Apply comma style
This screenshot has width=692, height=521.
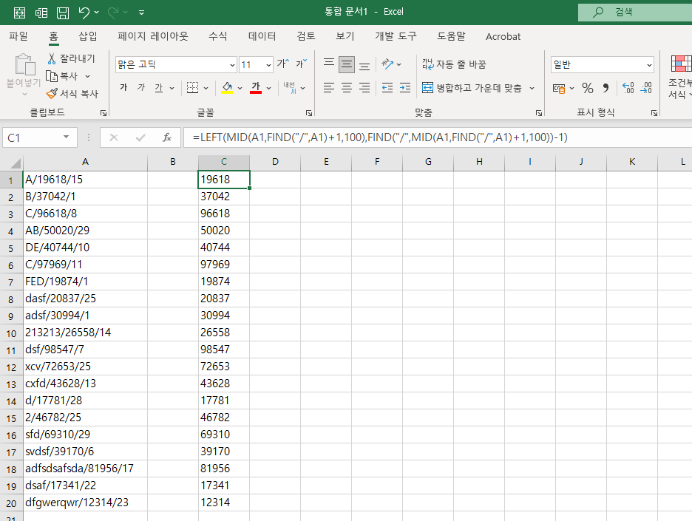click(x=606, y=88)
